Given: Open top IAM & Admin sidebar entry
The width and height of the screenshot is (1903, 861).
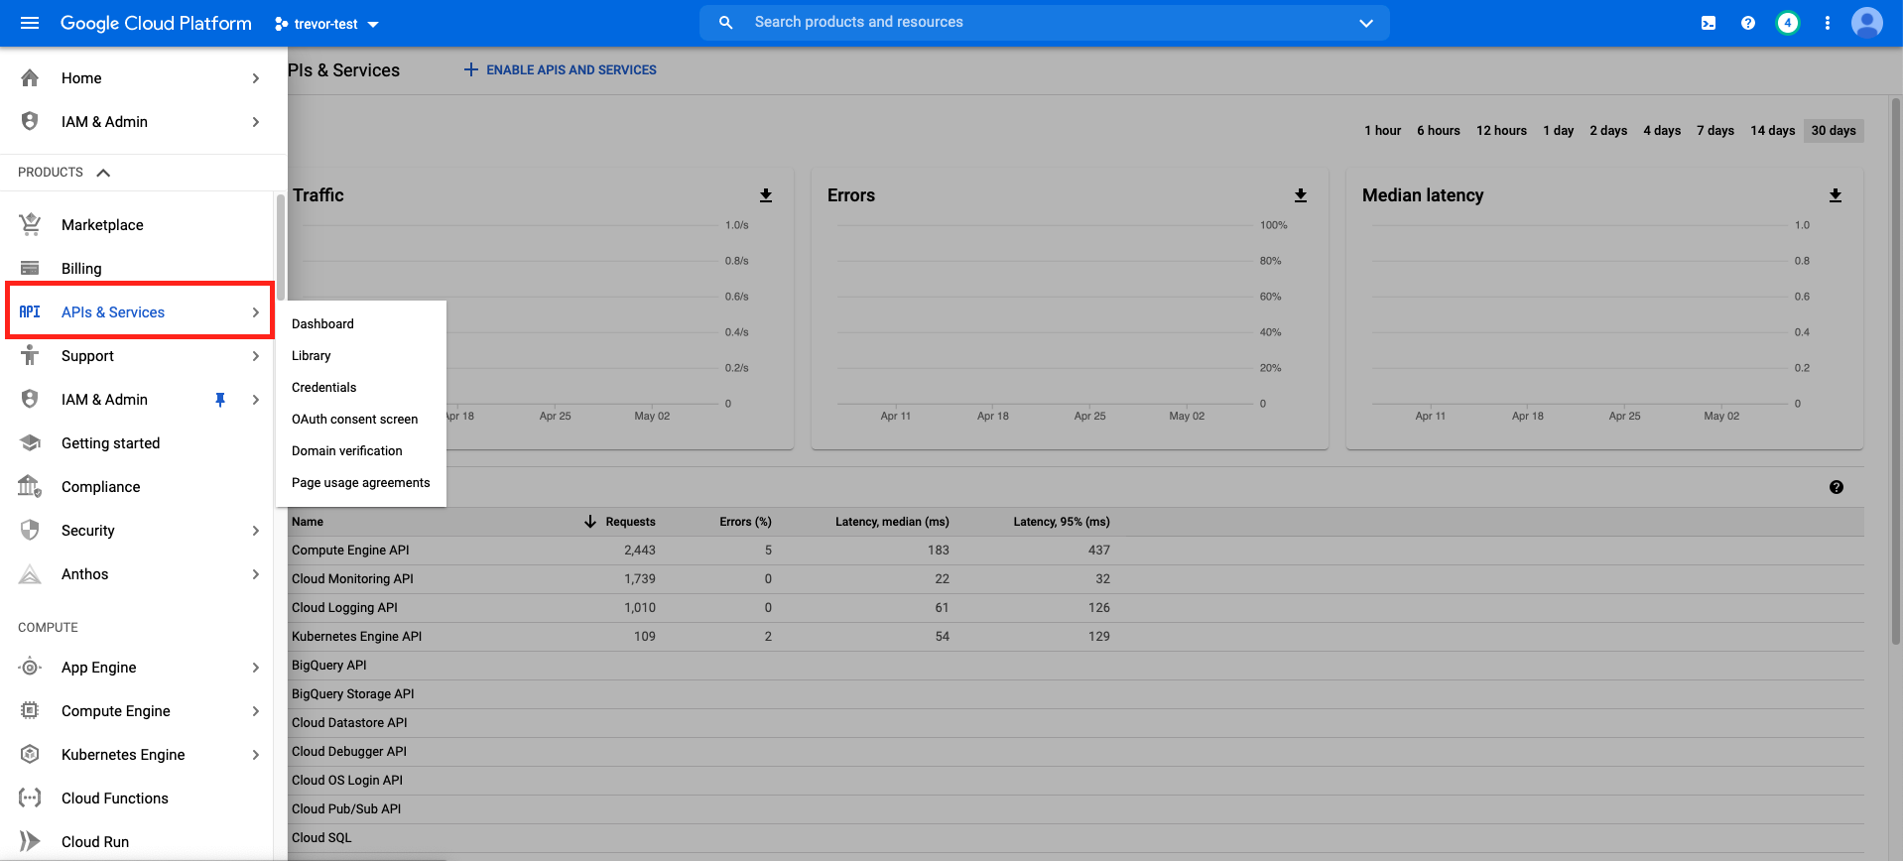Looking at the screenshot, I should point(144,122).
